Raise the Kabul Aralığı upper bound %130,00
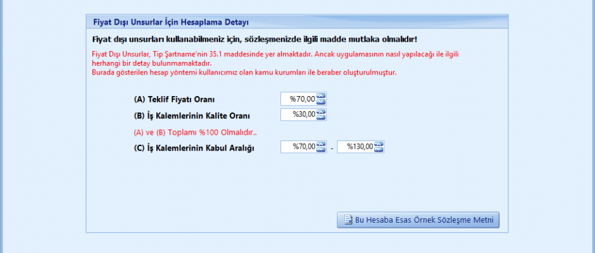 click(379, 144)
